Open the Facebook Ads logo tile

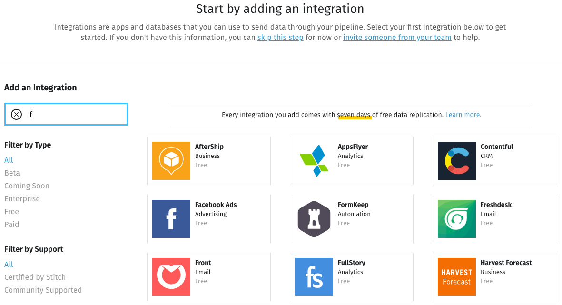click(x=171, y=218)
